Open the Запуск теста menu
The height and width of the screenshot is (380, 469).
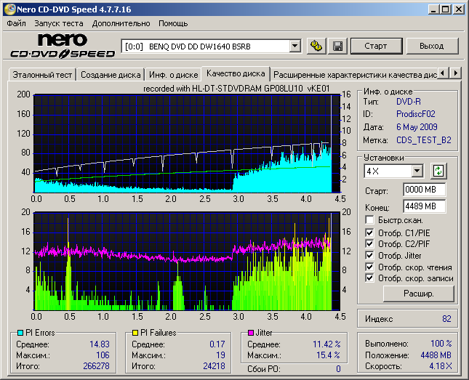click(x=58, y=23)
